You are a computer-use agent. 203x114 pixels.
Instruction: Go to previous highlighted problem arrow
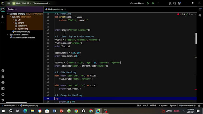tap(192, 14)
